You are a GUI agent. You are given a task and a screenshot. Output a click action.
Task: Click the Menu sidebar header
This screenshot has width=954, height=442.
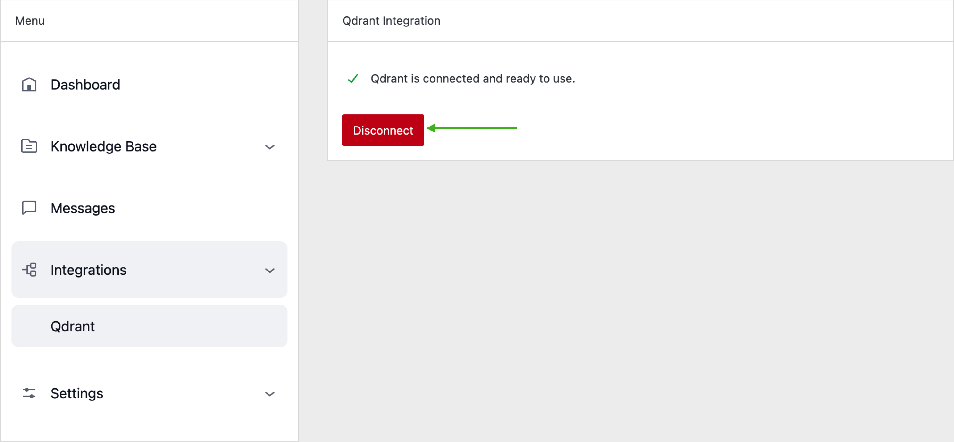click(x=30, y=21)
